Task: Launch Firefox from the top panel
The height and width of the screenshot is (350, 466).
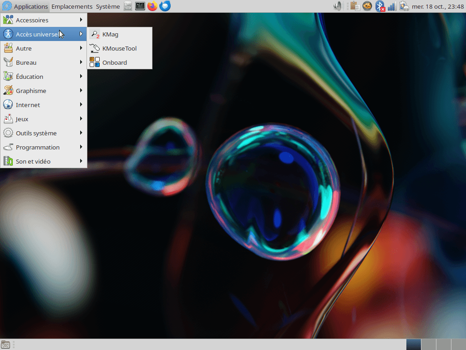Action: coord(152,6)
